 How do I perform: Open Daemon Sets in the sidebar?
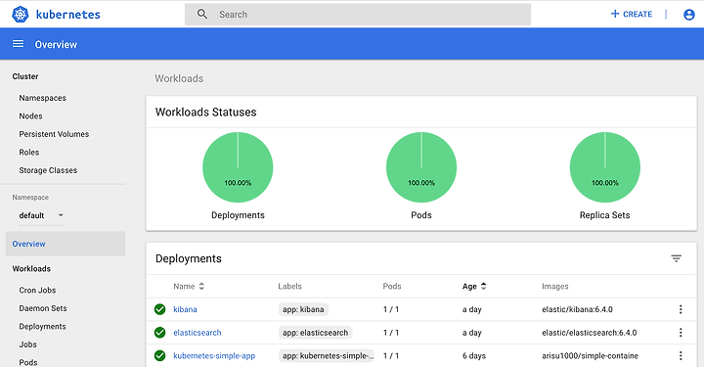pos(43,308)
